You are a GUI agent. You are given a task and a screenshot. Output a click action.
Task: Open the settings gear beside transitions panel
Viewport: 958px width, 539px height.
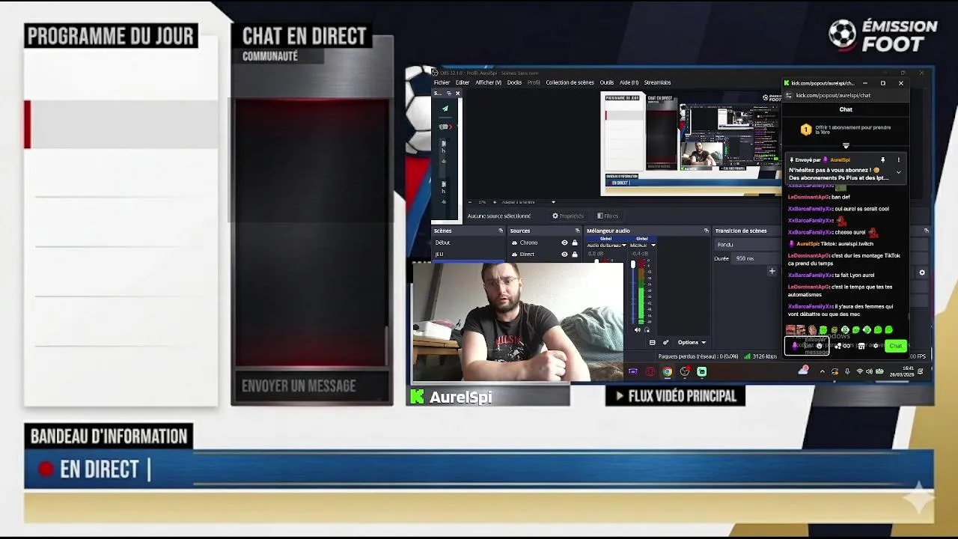(922, 272)
